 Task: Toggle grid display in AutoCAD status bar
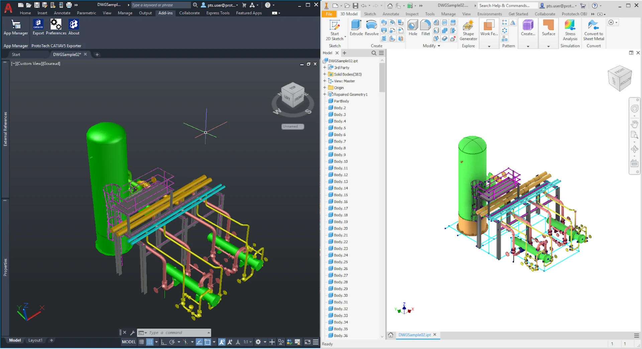[x=142, y=342]
